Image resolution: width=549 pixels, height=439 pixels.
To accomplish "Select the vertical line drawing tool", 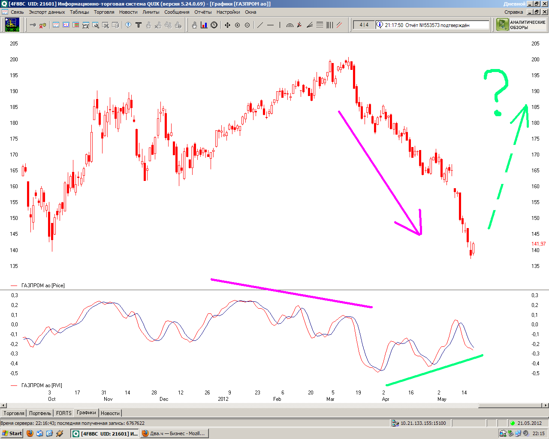I will pos(280,25).
